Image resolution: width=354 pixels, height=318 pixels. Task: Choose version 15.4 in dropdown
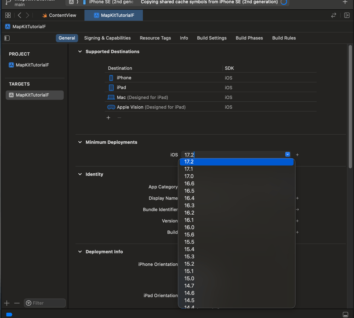tap(237, 249)
